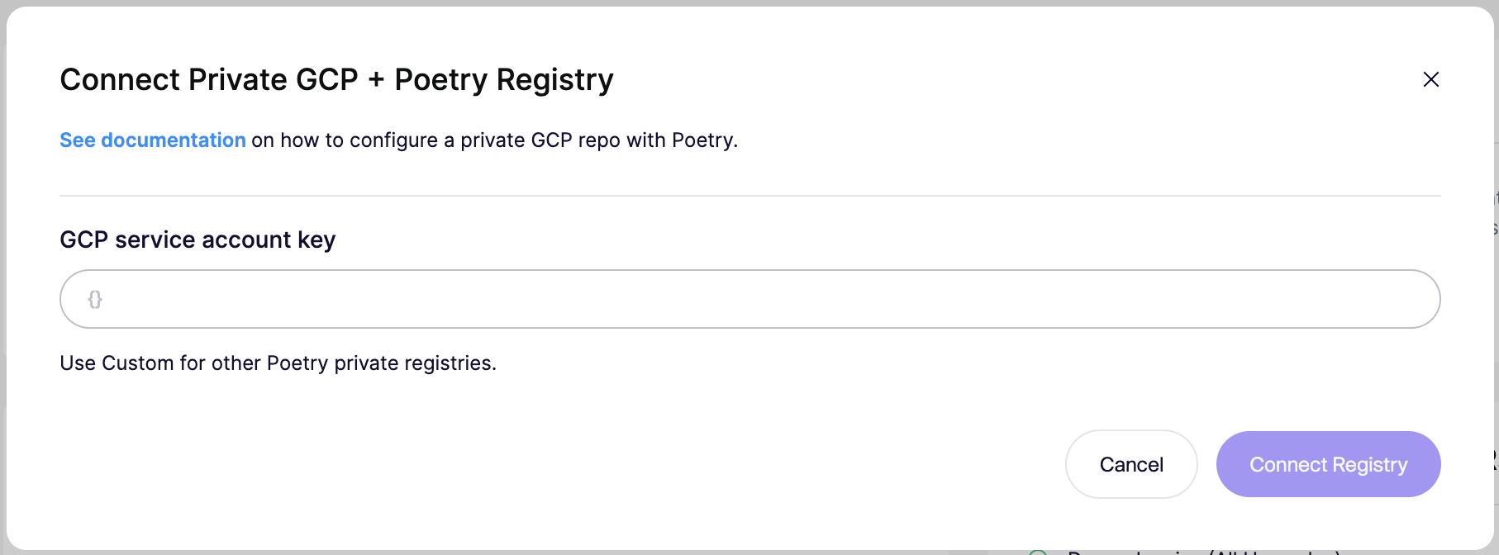This screenshot has width=1499, height=555.
Task: Abort registry setup by clicking Cancel
Action: (x=1131, y=464)
